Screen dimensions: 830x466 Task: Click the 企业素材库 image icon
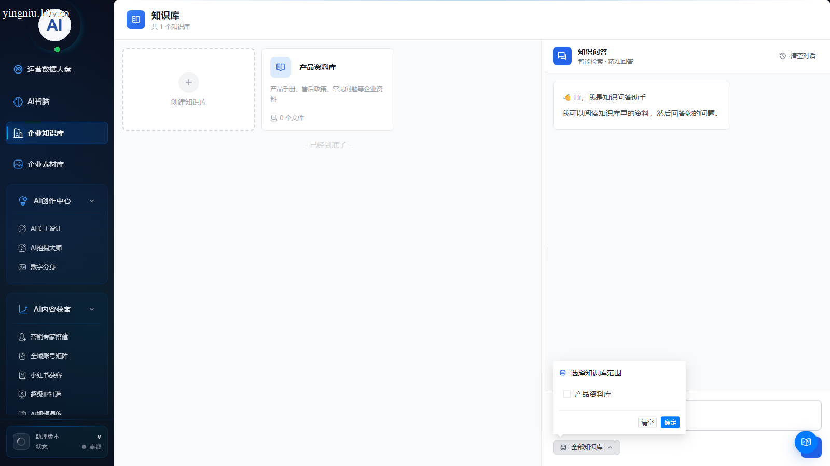click(x=18, y=164)
